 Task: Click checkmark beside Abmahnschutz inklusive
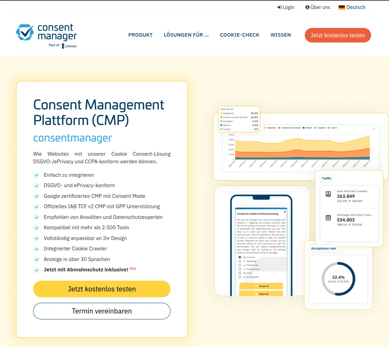[37, 270]
